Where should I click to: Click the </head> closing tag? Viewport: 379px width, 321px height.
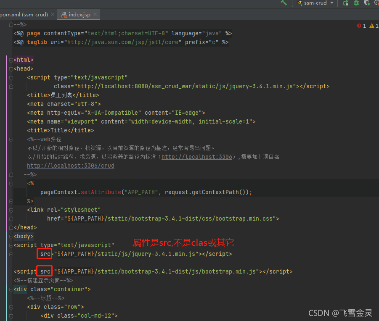(x=25, y=228)
